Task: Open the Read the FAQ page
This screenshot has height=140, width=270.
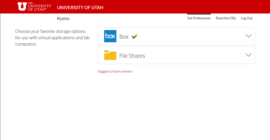Action: pyautogui.click(x=226, y=18)
